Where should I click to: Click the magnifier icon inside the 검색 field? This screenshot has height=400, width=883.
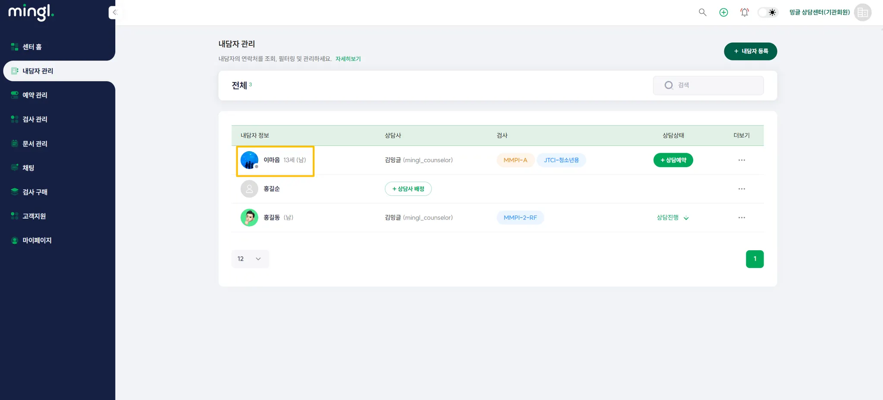click(669, 85)
